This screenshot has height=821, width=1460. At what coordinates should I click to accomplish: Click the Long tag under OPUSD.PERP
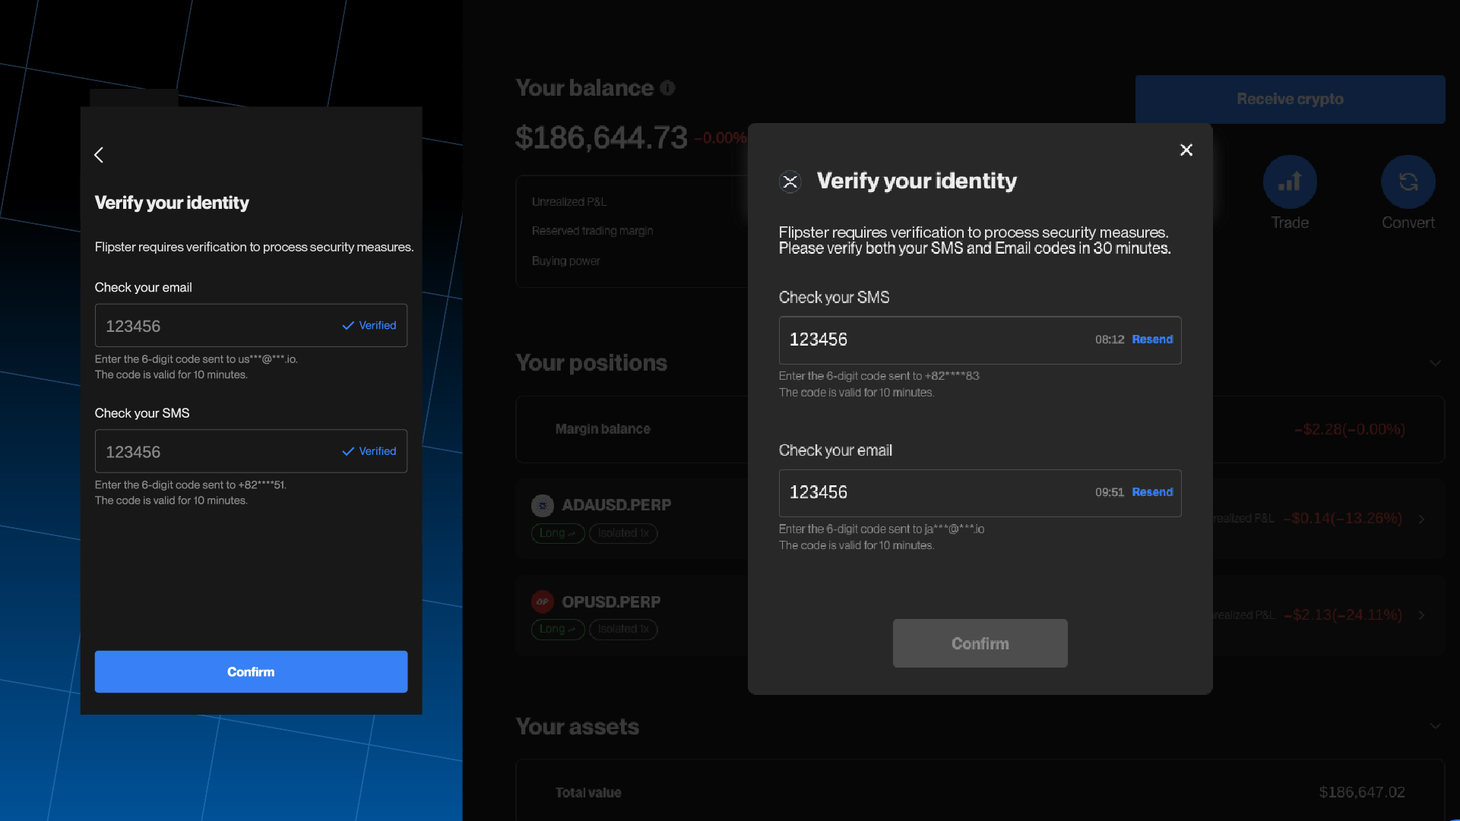coord(558,629)
